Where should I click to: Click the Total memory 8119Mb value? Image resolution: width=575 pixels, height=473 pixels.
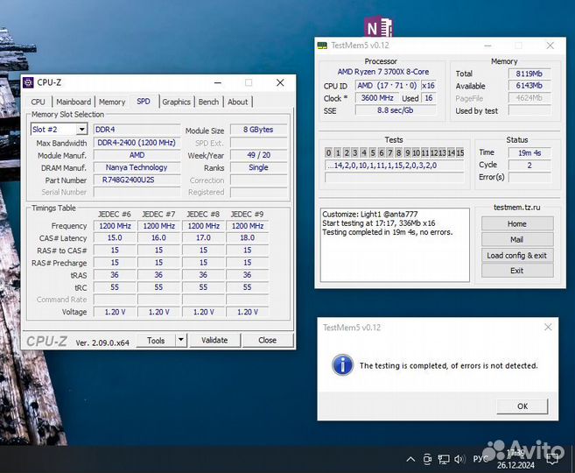click(x=529, y=74)
